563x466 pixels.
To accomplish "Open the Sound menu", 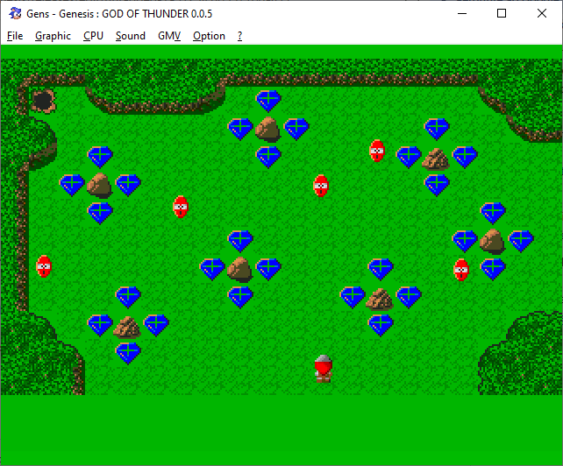I will coord(131,36).
